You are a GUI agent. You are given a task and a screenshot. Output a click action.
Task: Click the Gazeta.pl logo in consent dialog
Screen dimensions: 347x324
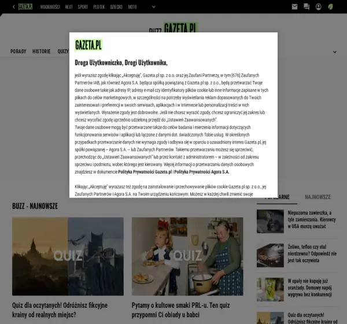(x=88, y=45)
